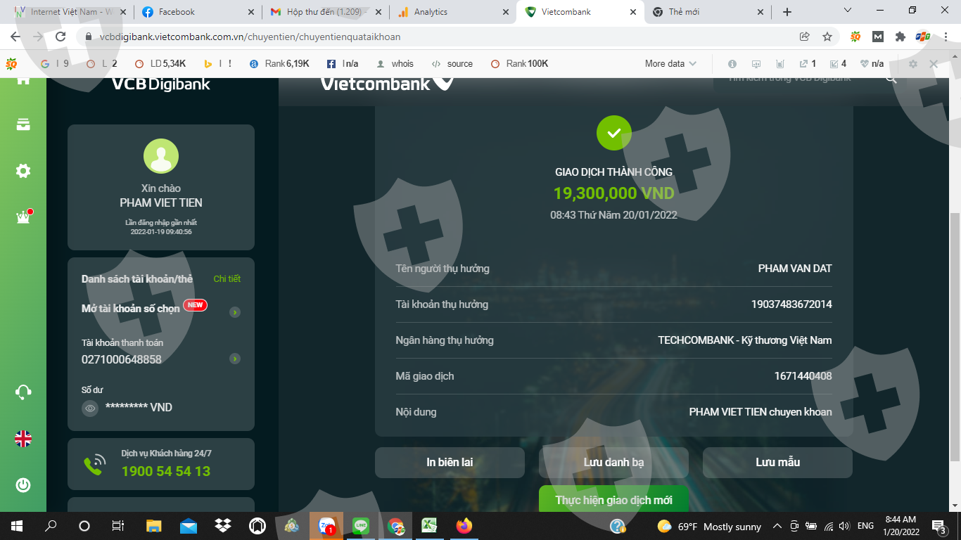Click Thực hiện giao dịch mới button
The width and height of the screenshot is (961, 540).
[x=613, y=500]
